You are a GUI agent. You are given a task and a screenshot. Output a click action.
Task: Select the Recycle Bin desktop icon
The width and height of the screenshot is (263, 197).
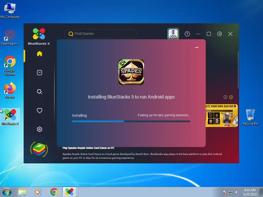coord(250,117)
